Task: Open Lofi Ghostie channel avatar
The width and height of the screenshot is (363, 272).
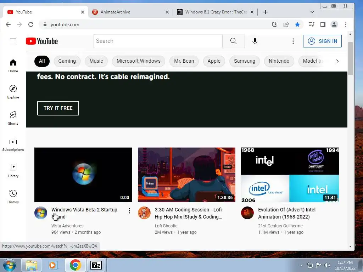Action: 144,213
